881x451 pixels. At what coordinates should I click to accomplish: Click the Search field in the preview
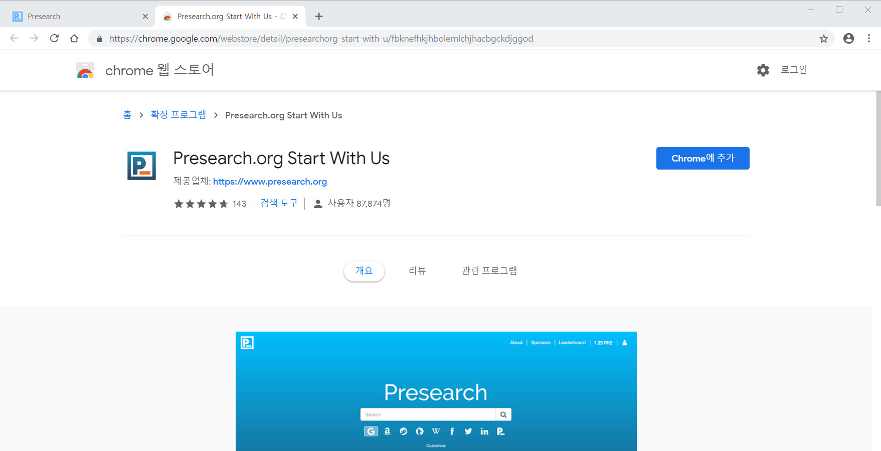(x=428, y=414)
